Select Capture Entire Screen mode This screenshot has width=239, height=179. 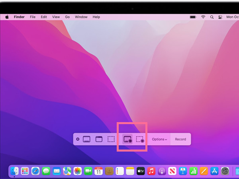point(87,139)
